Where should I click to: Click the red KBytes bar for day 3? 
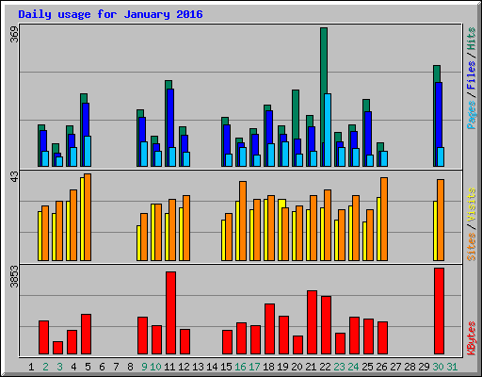pyautogui.click(x=57, y=348)
